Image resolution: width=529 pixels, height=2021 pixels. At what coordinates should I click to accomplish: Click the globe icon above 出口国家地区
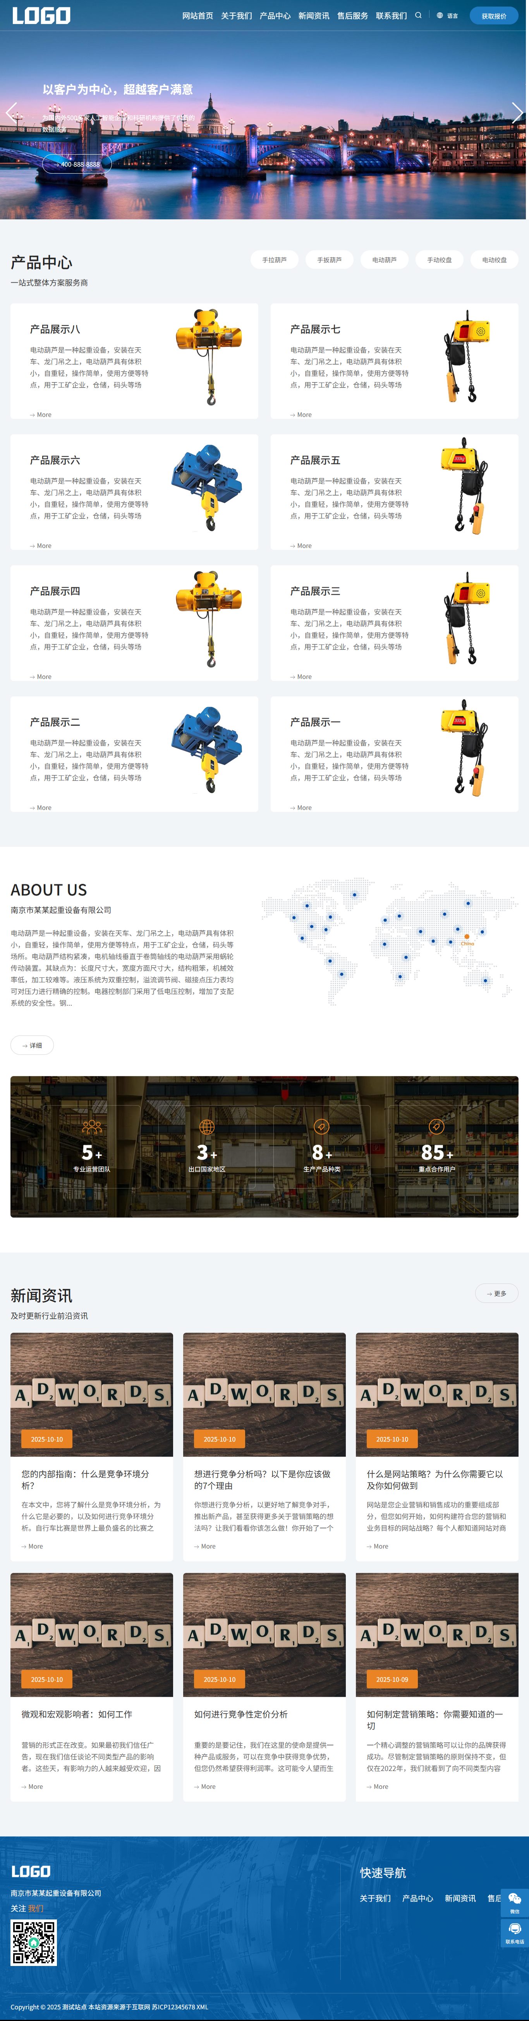click(x=207, y=1127)
